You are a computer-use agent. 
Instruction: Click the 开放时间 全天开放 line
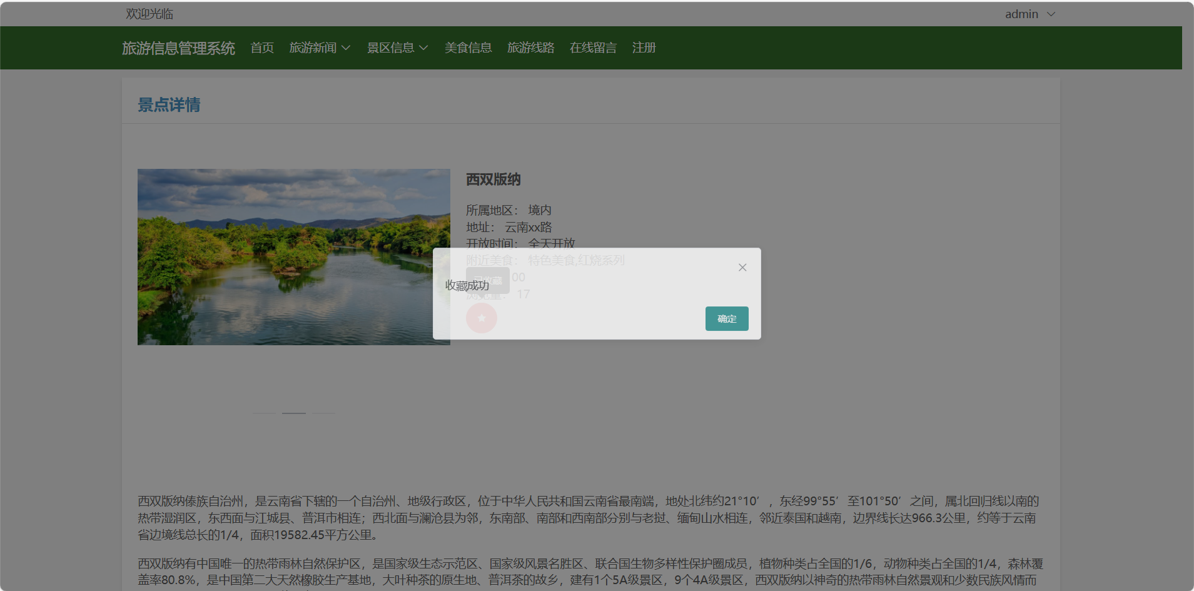[520, 243]
